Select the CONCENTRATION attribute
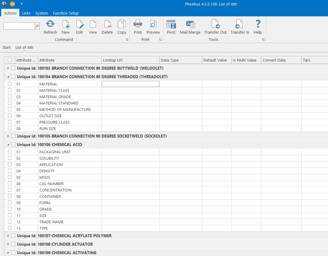This screenshot has height=256, width=328. 55,190
